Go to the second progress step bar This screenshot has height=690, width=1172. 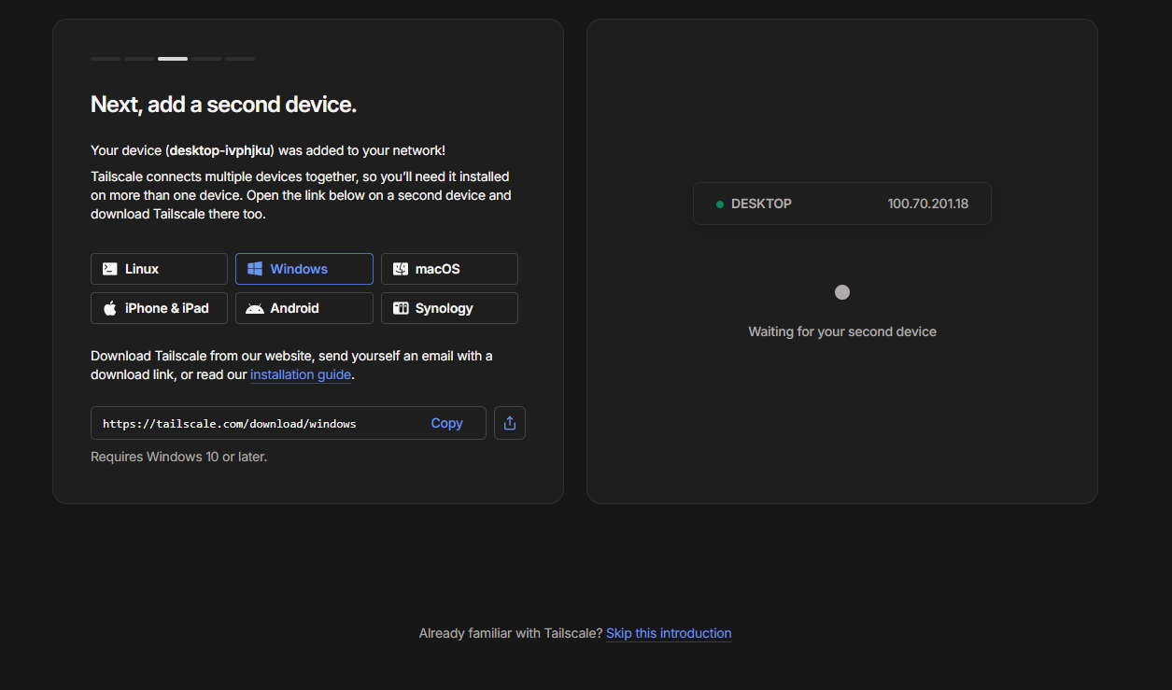[139, 59]
